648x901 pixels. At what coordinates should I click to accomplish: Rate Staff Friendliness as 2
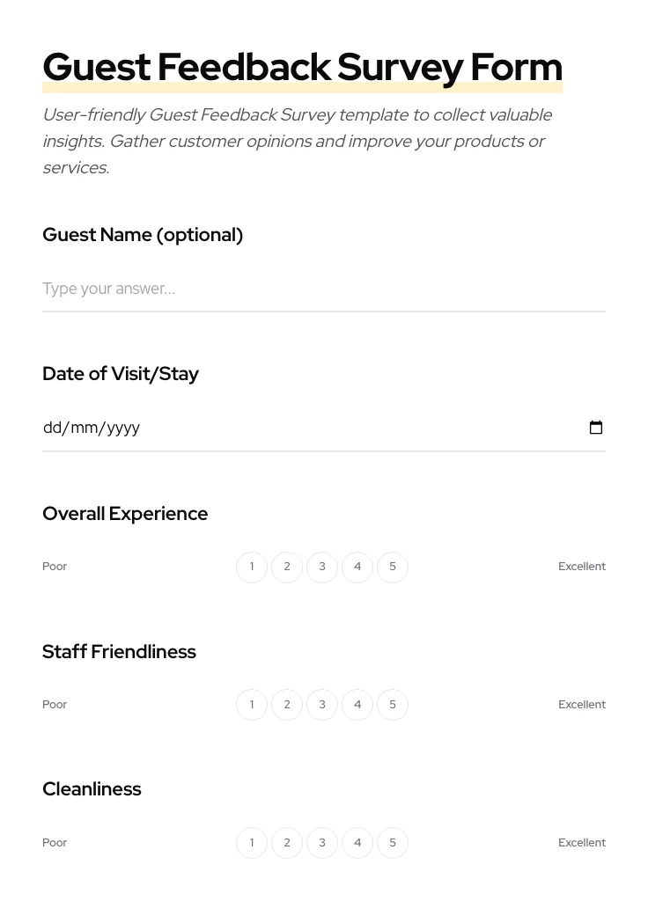point(287,704)
